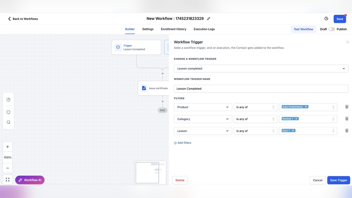Close the Workflow Trigger panel

tap(347, 42)
